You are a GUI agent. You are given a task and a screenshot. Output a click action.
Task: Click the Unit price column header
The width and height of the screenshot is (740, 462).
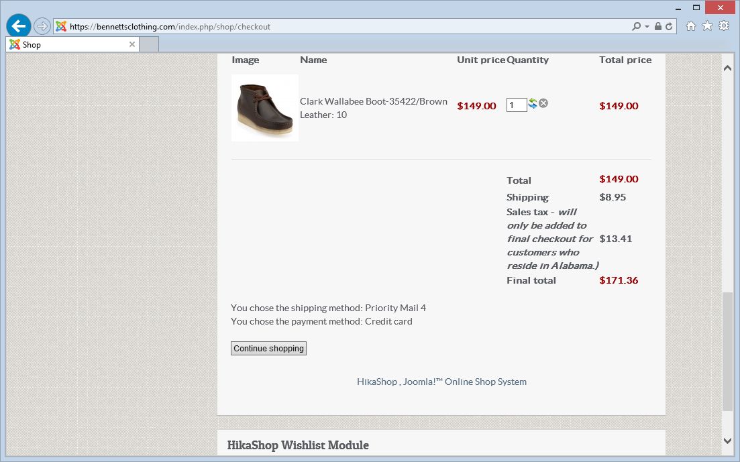click(481, 60)
